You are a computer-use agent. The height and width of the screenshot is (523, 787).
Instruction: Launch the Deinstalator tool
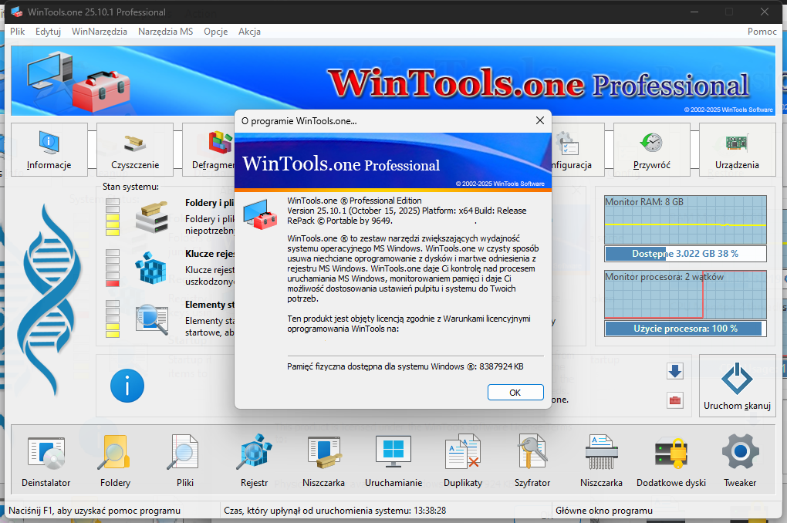pyautogui.click(x=46, y=461)
